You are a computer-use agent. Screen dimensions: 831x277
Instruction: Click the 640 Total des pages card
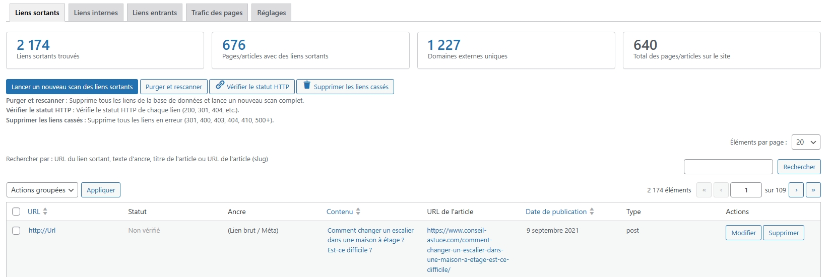[x=722, y=50]
